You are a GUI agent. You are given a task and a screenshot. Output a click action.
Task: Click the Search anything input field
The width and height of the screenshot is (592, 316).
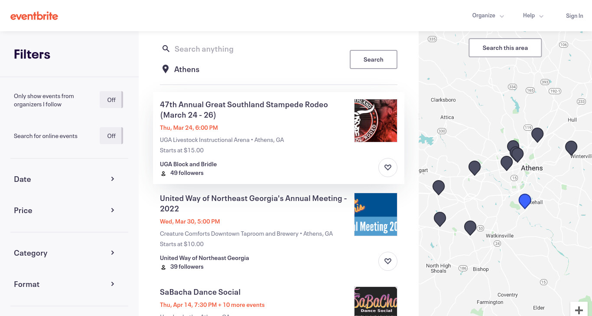coord(258,49)
